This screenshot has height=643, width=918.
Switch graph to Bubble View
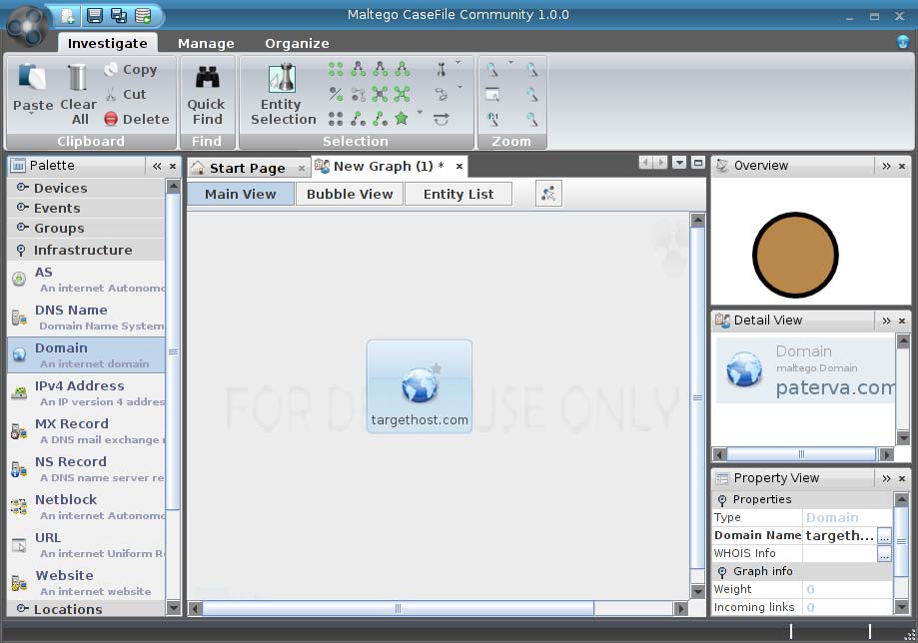[350, 194]
